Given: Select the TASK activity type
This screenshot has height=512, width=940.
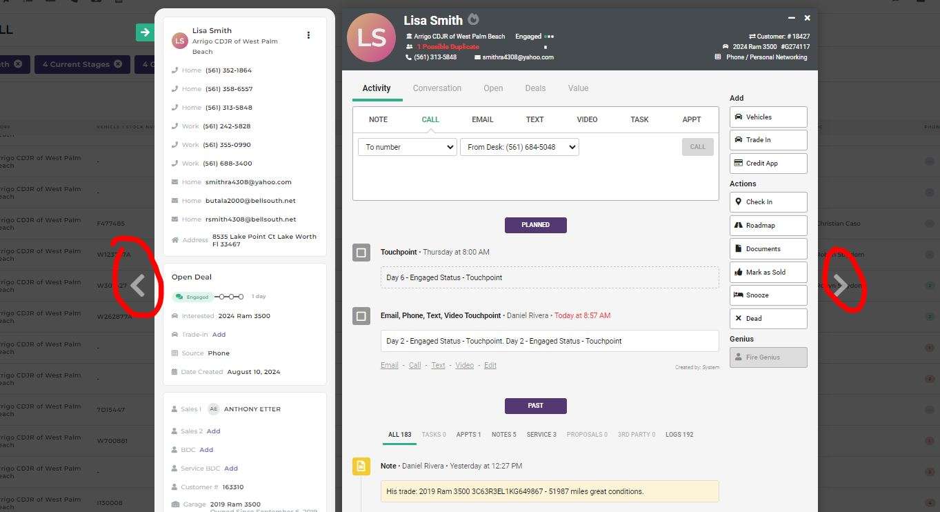Looking at the screenshot, I should tap(639, 119).
